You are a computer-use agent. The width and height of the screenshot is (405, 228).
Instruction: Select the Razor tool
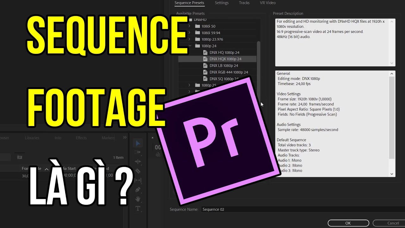[x=138, y=171]
